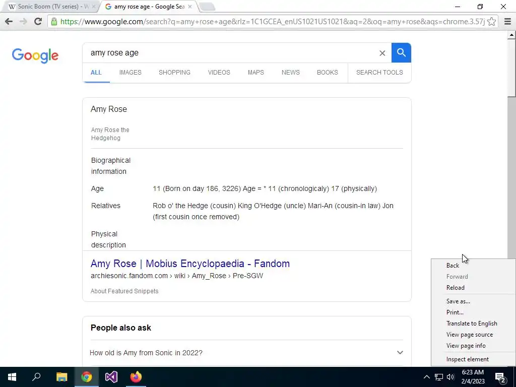Click the browser forward arrow button
Screen dimensions: 516x387
pyautogui.click(x=23, y=22)
